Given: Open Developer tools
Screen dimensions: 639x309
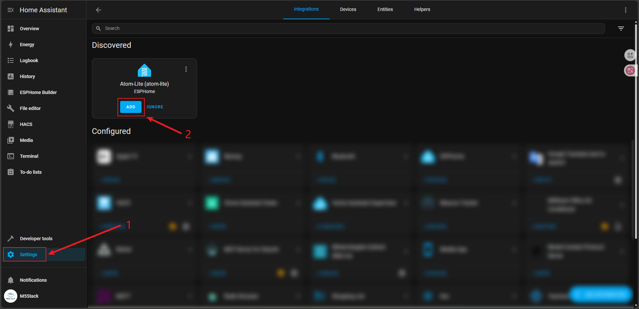Looking at the screenshot, I should click(43, 239).
